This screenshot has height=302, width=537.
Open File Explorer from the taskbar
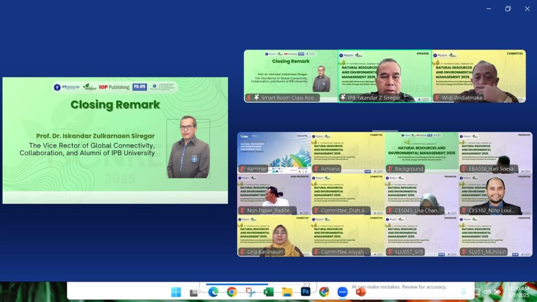coord(287,292)
